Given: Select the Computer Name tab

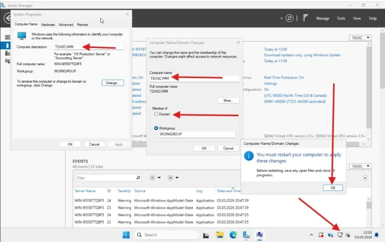Looking at the screenshot, I should coord(26,24).
